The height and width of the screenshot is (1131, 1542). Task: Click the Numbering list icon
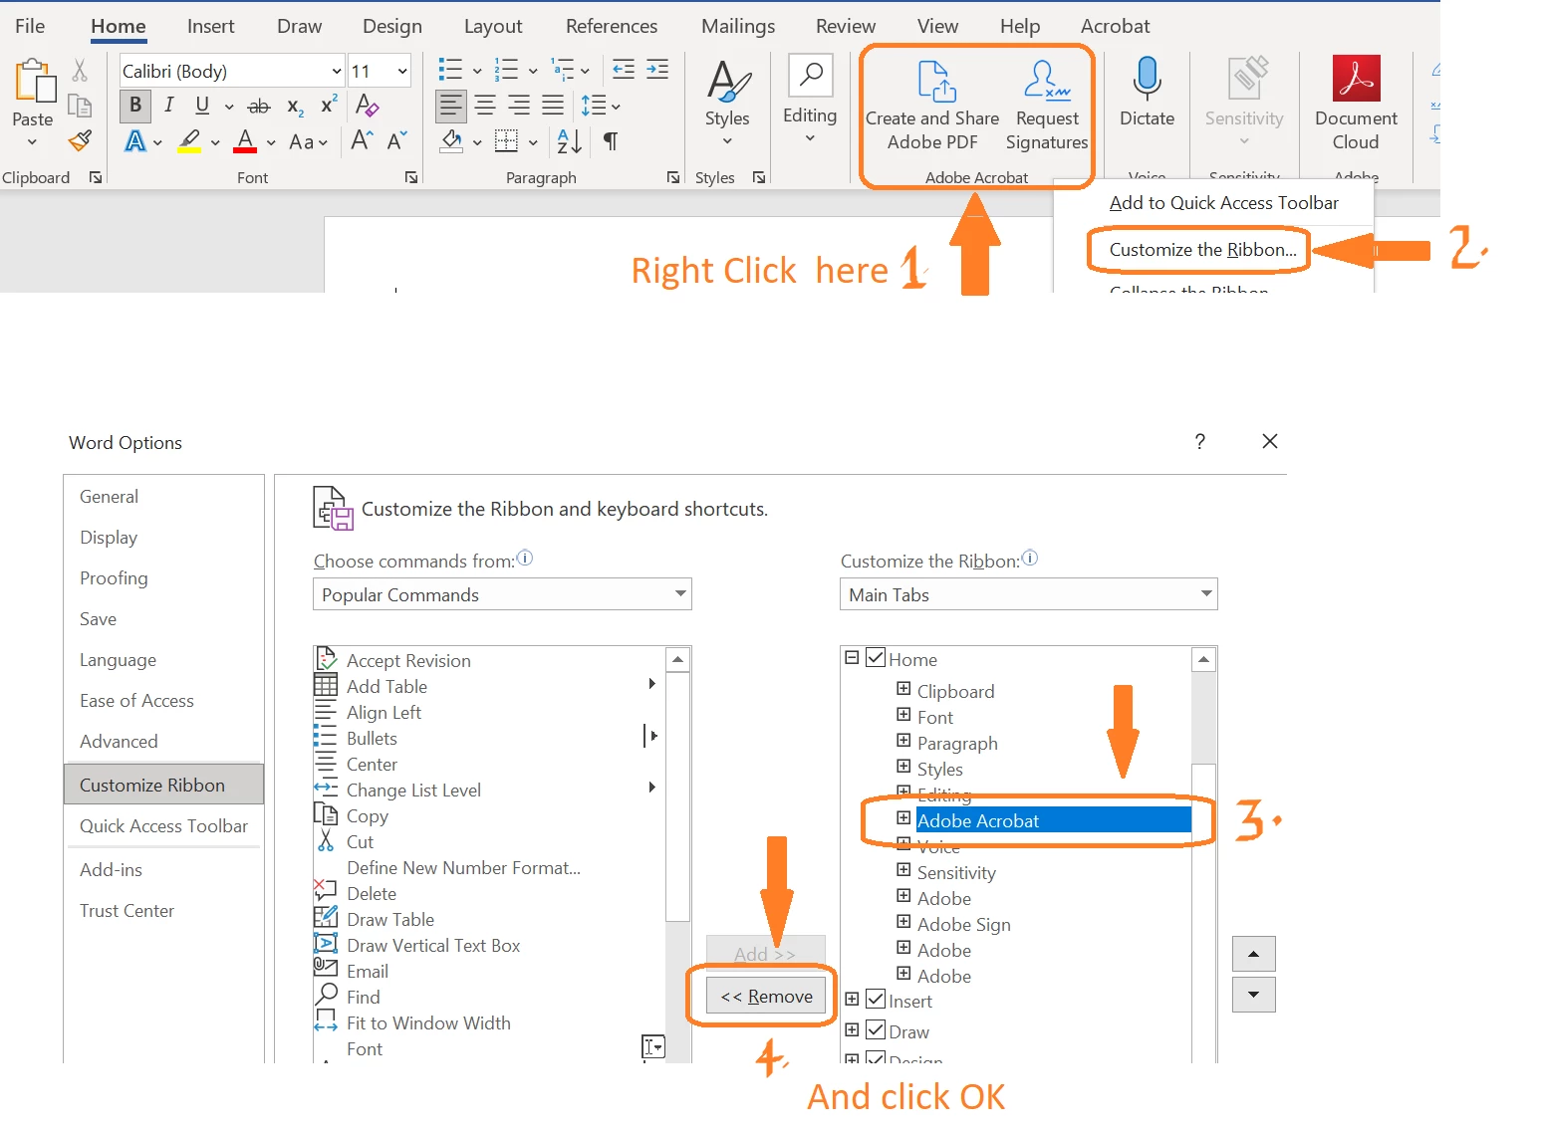[x=506, y=70]
